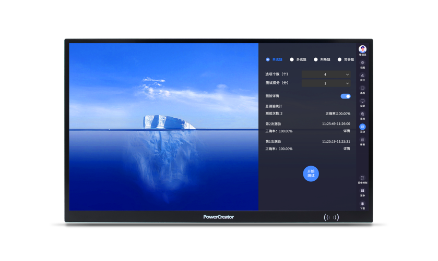Open the 测试得分 dropdown
The width and height of the screenshot is (438, 261).
point(326,83)
